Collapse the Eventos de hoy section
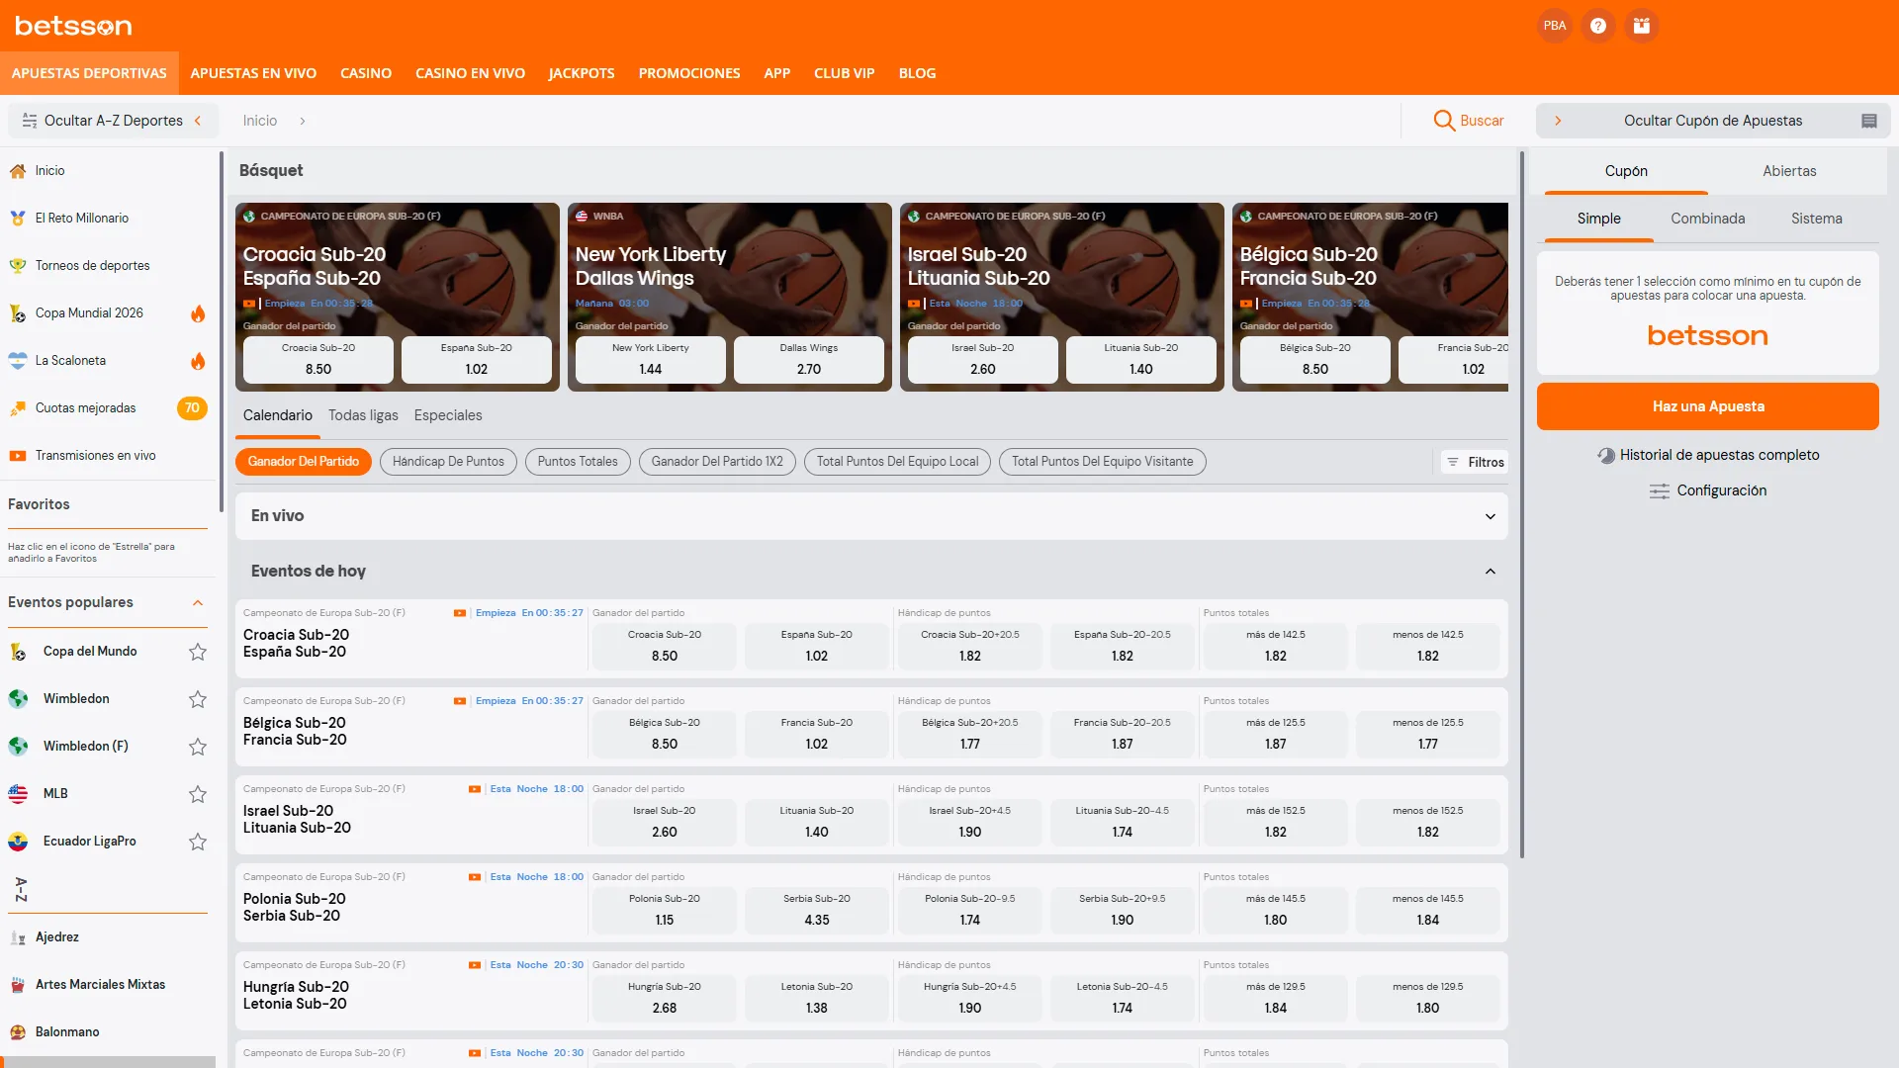Viewport: 1899px width, 1068px height. pos(1490,572)
